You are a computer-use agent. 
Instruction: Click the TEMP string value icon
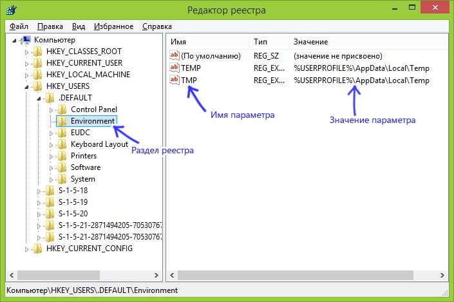173,68
